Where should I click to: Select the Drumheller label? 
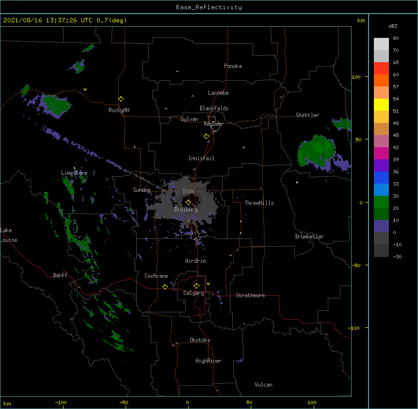click(x=309, y=237)
